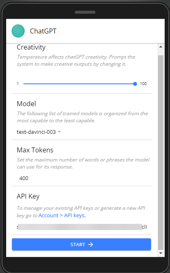The height and width of the screenshot is (273, 170).
Task: Click the arrow icon inside START button
Action: [91, 245]
